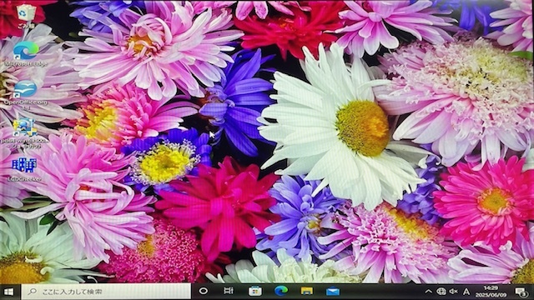
Task: Open the Windows Start menu
Action: (x=9, y=292)
